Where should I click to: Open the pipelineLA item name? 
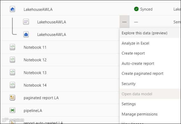[33, 110]
